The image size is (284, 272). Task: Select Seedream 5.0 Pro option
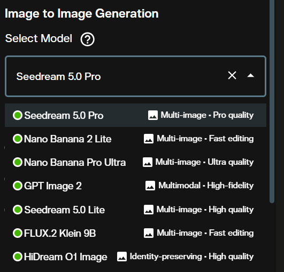click(135, 115)
